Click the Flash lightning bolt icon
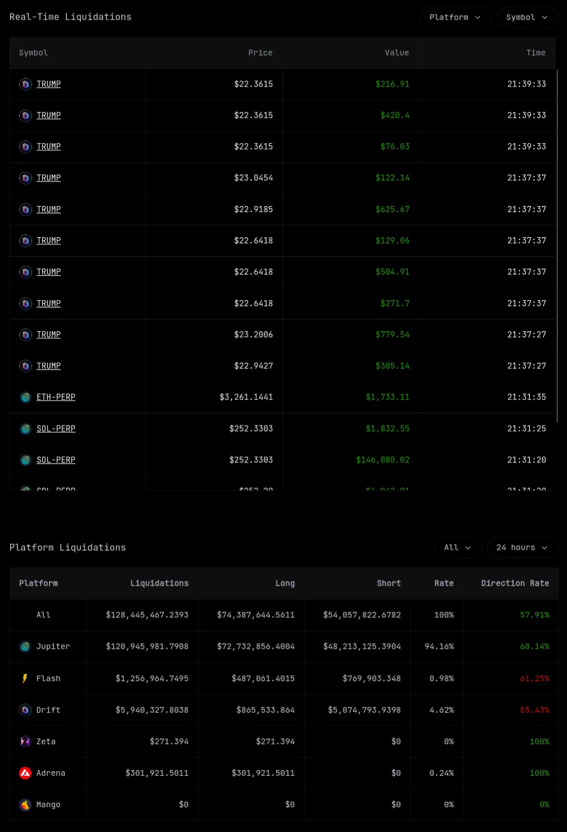The width and height of the screenshot is (567, 832). click(25, 679)
